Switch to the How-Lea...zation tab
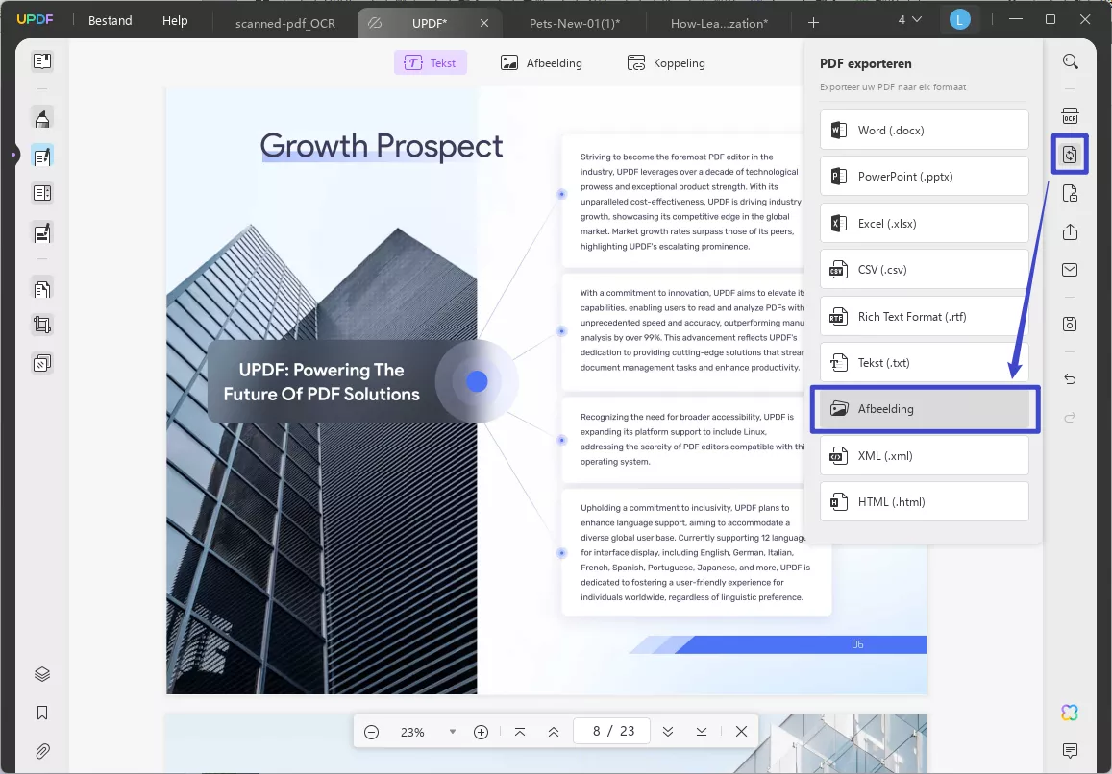Screen dimensions: 1112x774 coord(719,23)
